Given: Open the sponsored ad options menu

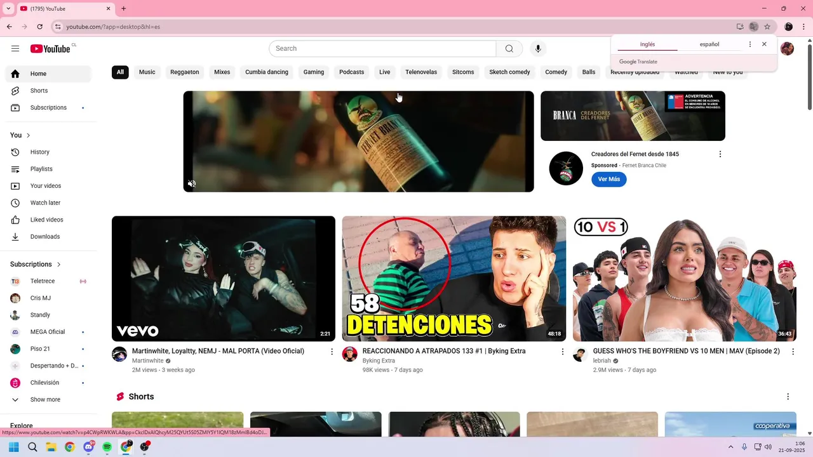Looking at the screenshot, I should [x=720, y=154].
